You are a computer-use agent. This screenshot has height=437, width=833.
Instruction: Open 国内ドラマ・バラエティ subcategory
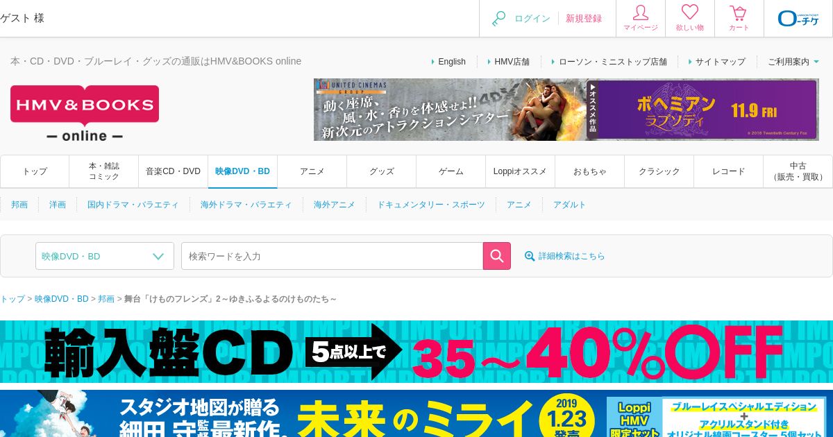point(133,205)
